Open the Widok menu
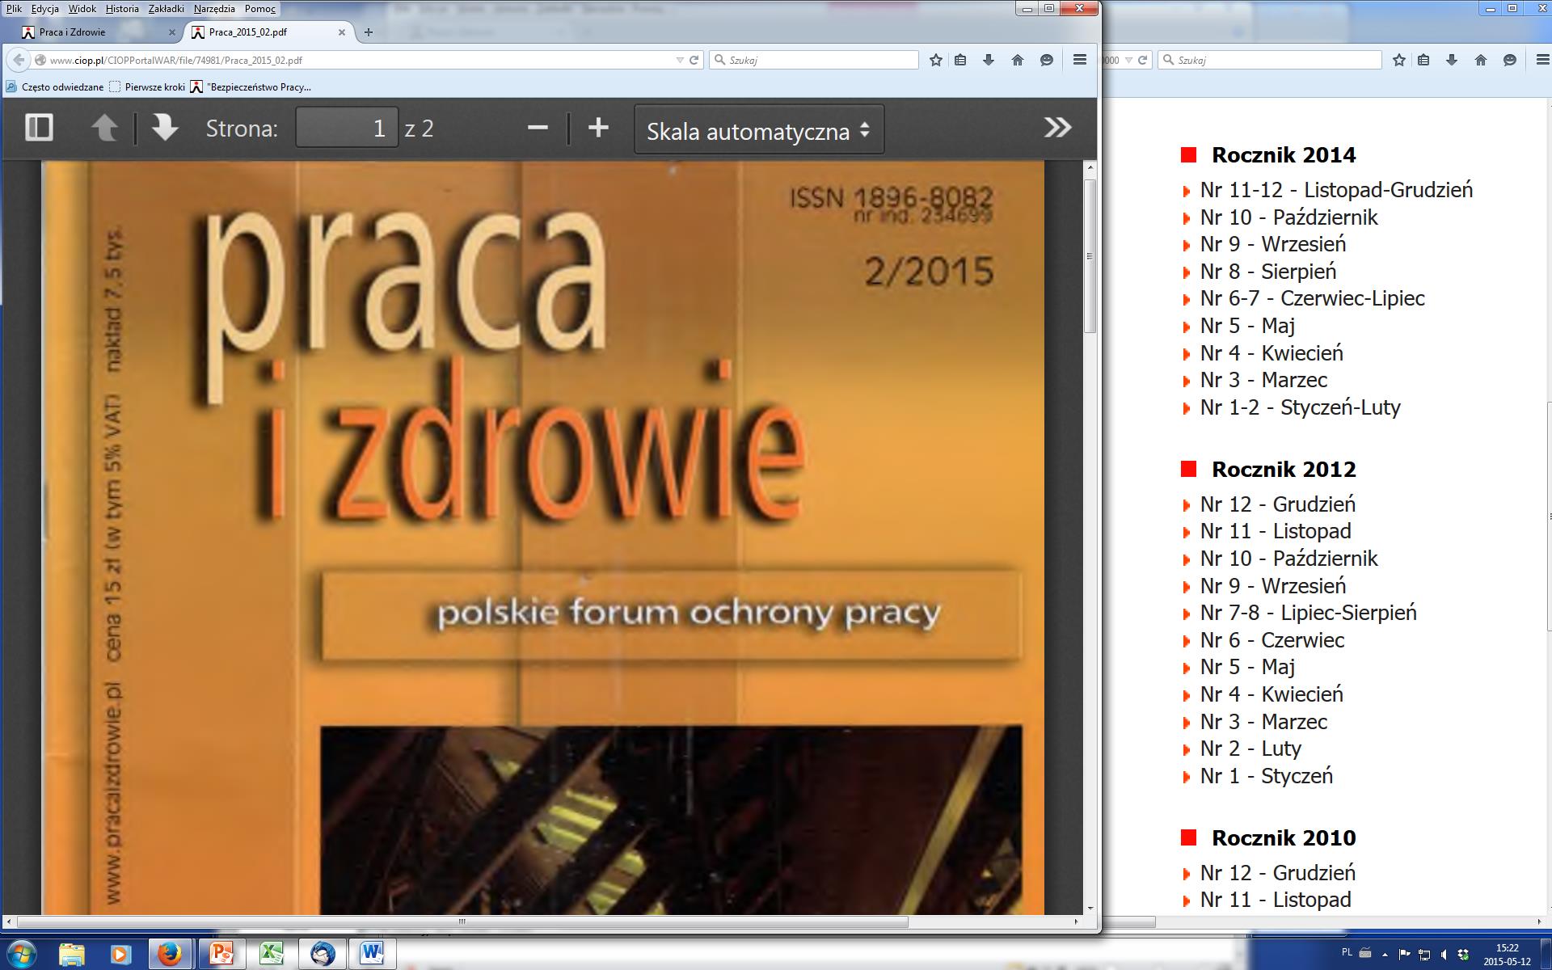The width and height of the screenshot is (1552, 970). (82, 9)
